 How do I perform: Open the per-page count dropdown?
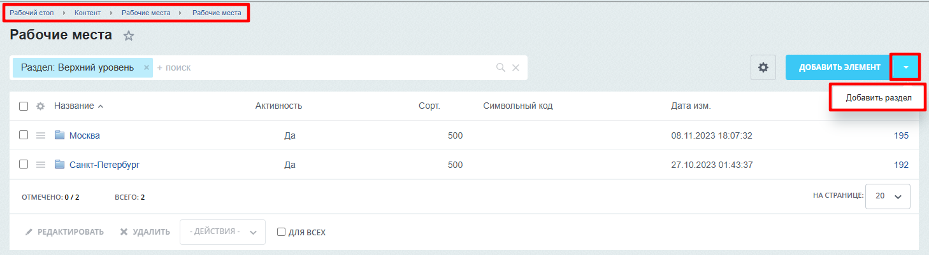point(888,196)
